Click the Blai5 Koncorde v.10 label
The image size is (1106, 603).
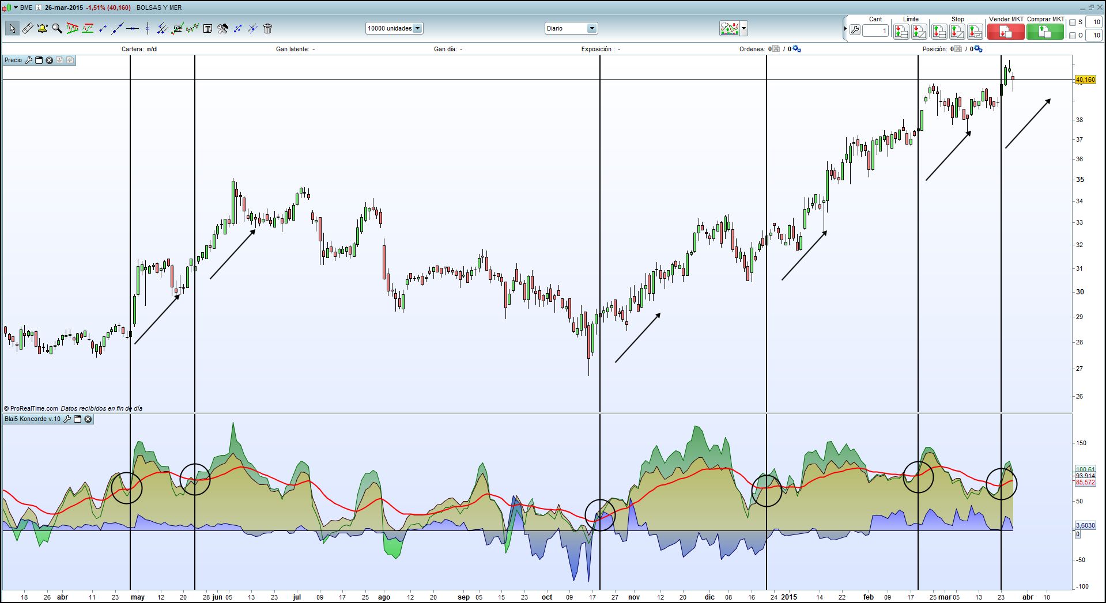point(32,419)
